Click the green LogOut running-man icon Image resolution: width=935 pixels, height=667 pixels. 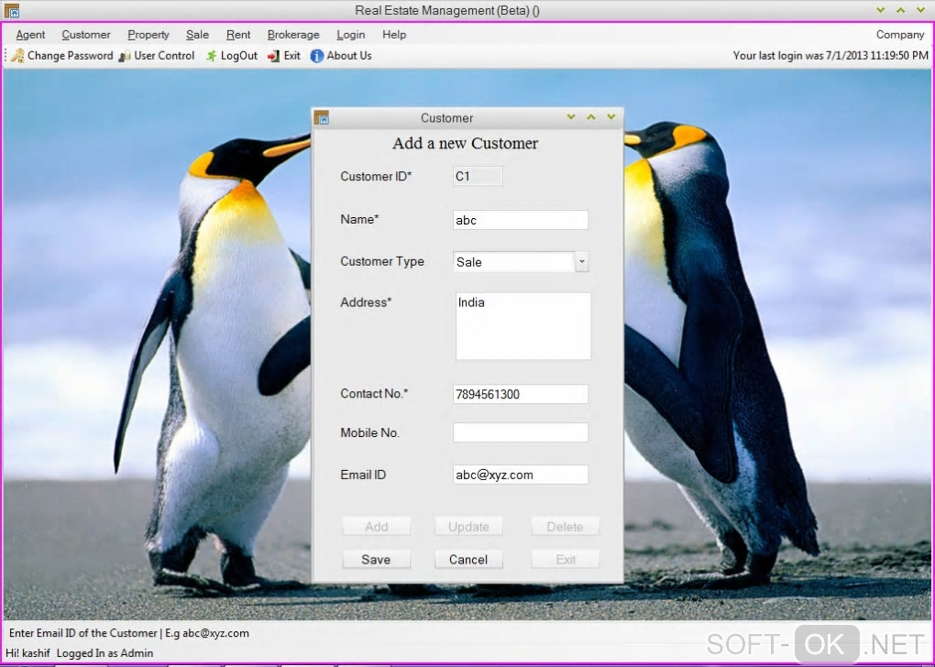pos(211,56)
